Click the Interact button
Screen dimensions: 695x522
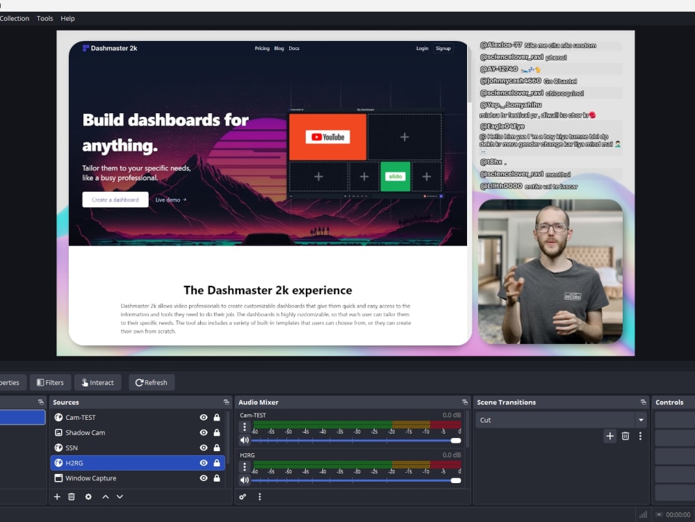pos(97,382)
